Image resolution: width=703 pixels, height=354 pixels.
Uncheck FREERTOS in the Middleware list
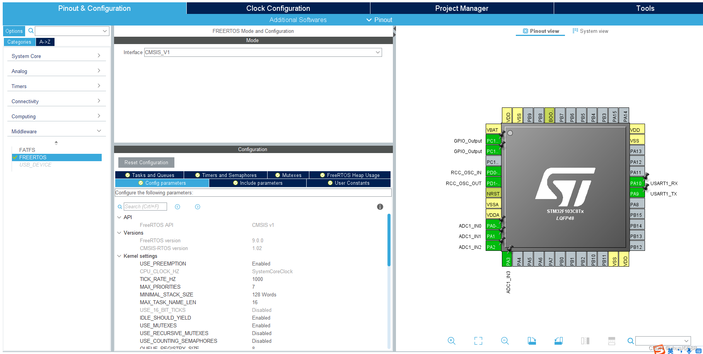coord(15,157)
